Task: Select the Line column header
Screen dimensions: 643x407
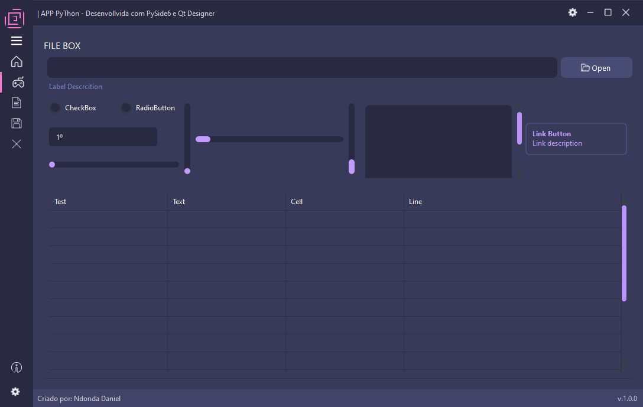Action: click(x=512, y=202)
